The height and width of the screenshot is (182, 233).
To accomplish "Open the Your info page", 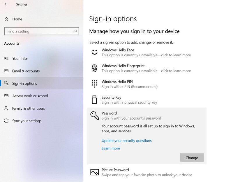I will pyautogui.click(x=42, y=59).
